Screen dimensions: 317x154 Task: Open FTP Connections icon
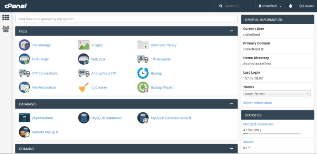tap(24, 73)
